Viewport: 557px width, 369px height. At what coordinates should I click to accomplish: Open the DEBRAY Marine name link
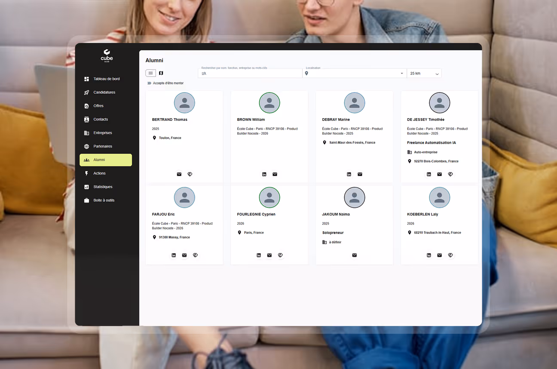pyautogui.click(x=336, y=120)
